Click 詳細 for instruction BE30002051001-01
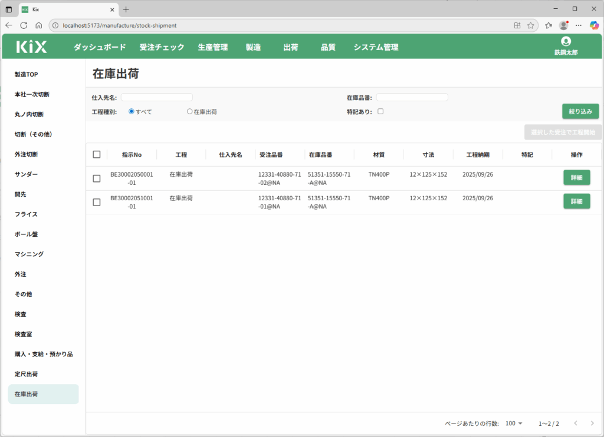 pyautogui.click(x=576, y=201)
